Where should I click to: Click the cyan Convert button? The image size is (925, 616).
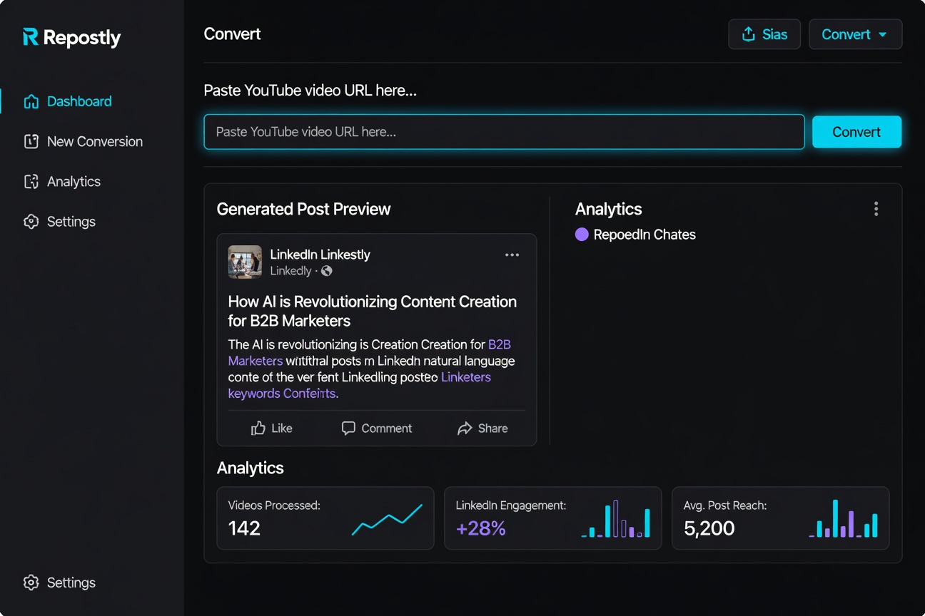point(856,132)
